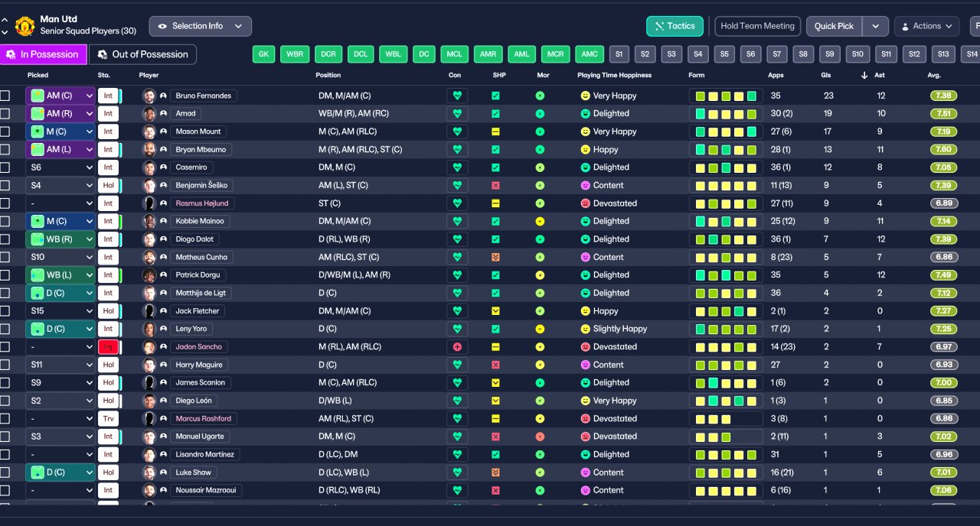The height and width of the screenshot is (526, 980).
Task: Click Bruno Fernandes' 7.38 average rating badge
Action: pyautogui.click(x=944, y=96)
